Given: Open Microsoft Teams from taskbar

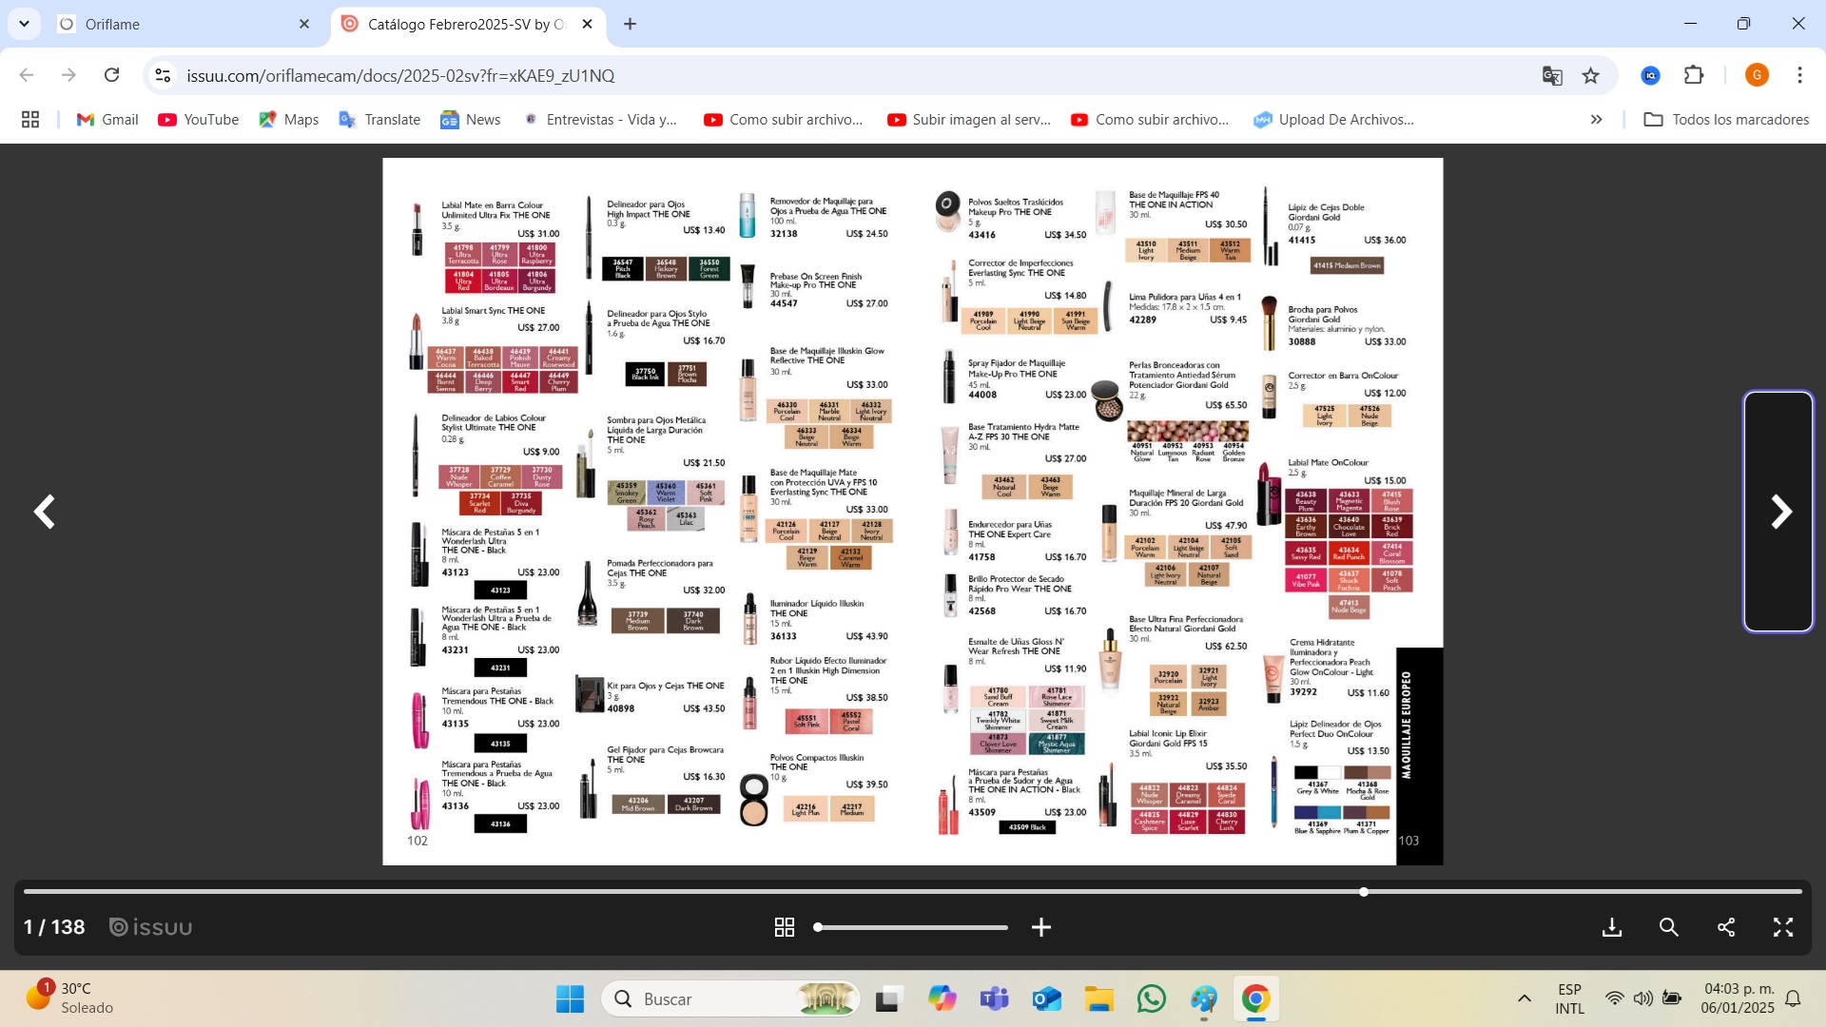Looking at the screenshot, I should [994, 998].
